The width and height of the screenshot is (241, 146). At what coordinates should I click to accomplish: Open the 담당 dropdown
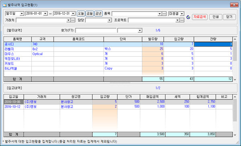click(109, 20)
